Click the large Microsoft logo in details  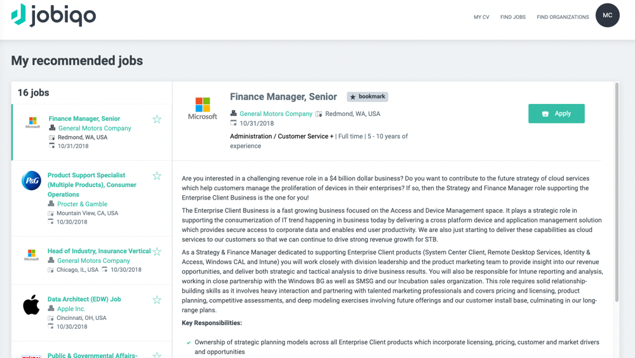click(203, 108)
